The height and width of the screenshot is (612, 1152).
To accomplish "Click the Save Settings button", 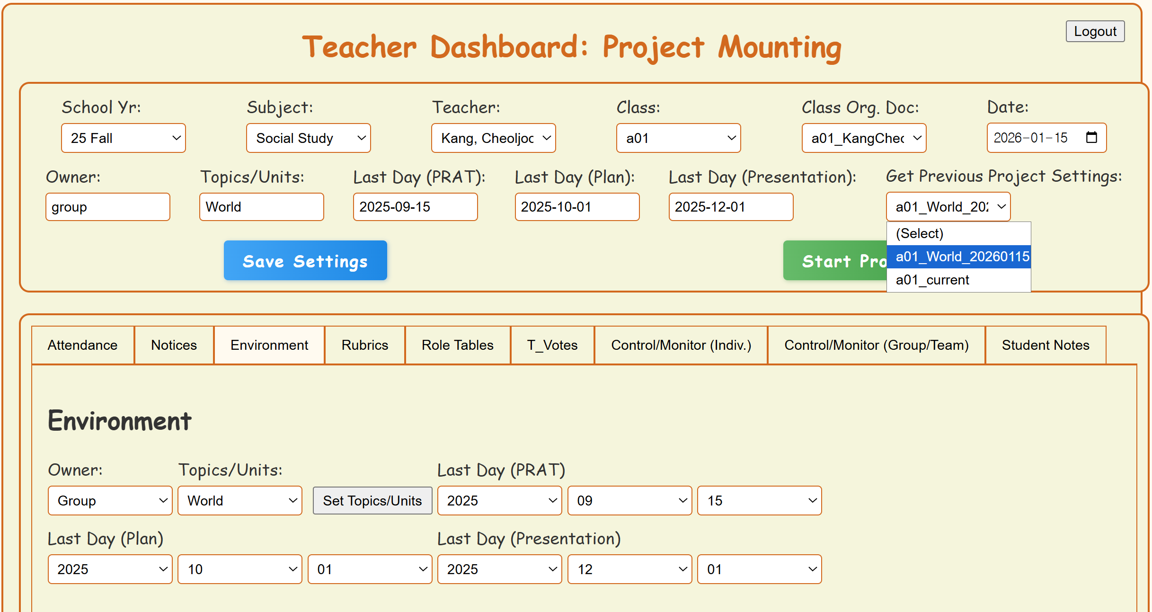I will tap(305, 261).
